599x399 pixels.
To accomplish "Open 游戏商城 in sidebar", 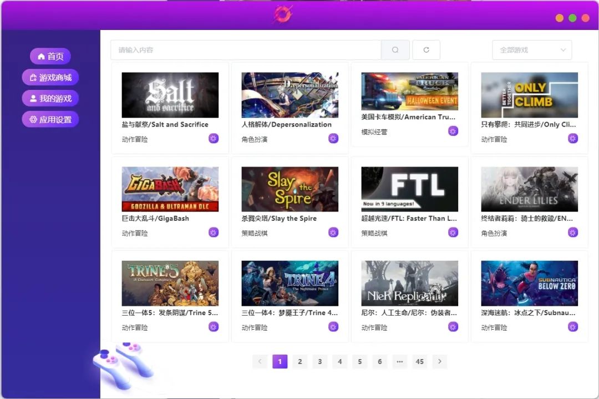I will coord(50,78).
